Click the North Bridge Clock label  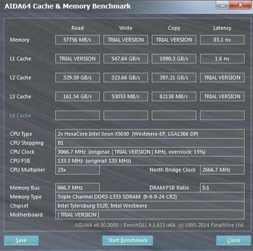[173, 170]
